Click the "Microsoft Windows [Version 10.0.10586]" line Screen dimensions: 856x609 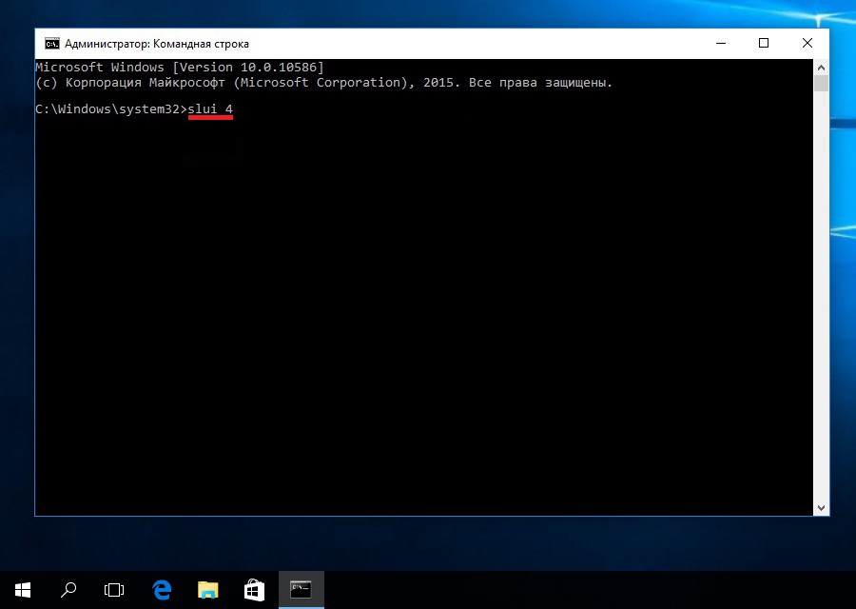(x=180, y=68)
